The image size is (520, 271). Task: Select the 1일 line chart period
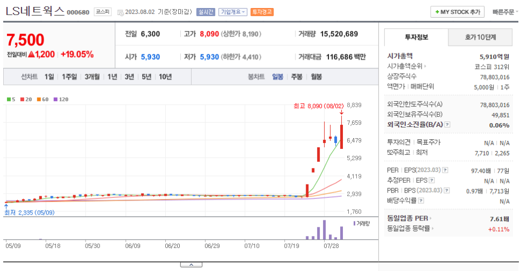pyautogui.click(x=49, y=77)
